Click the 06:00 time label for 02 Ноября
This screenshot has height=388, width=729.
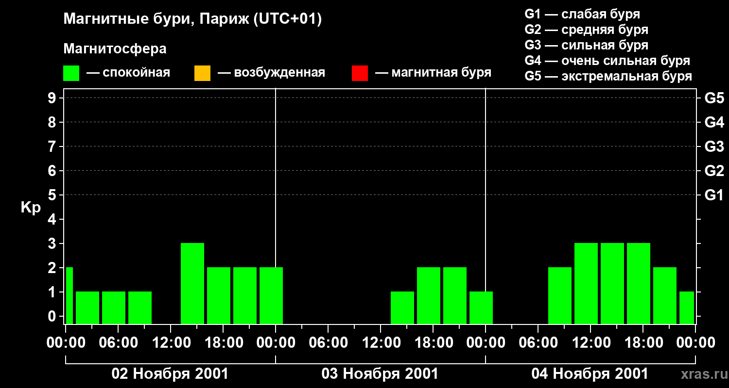coord(118,342)
